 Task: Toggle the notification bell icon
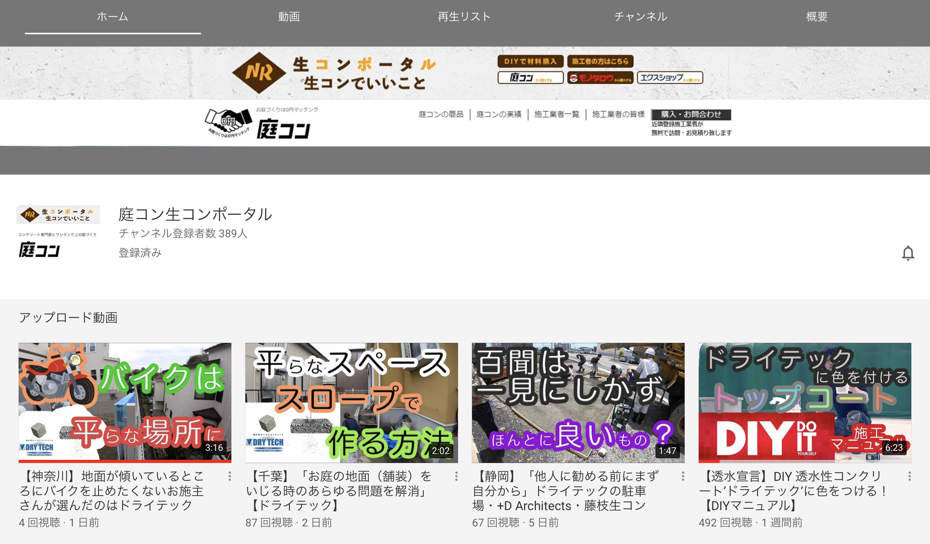(908, 253)
